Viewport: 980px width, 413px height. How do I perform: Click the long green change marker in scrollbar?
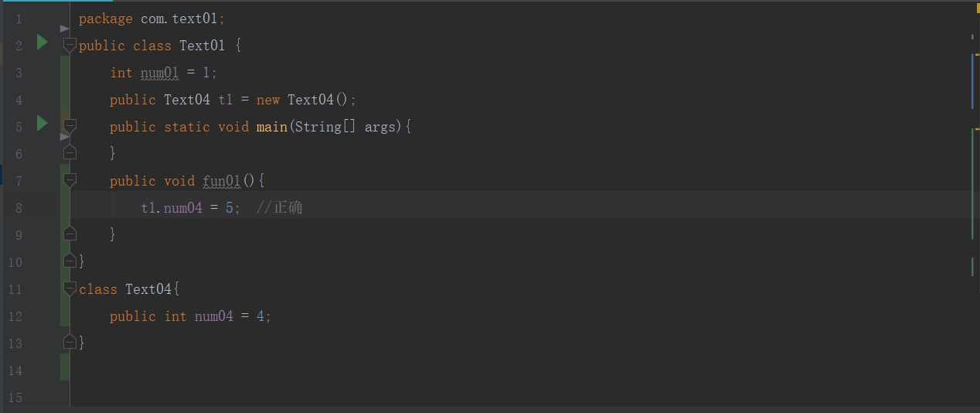click(x=973, y=183)
